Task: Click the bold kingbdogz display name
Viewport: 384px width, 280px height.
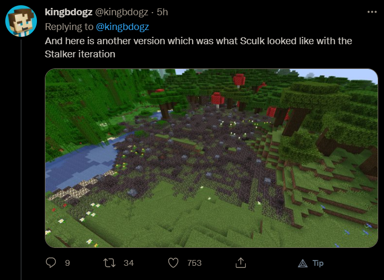Action: pos(69,12)
